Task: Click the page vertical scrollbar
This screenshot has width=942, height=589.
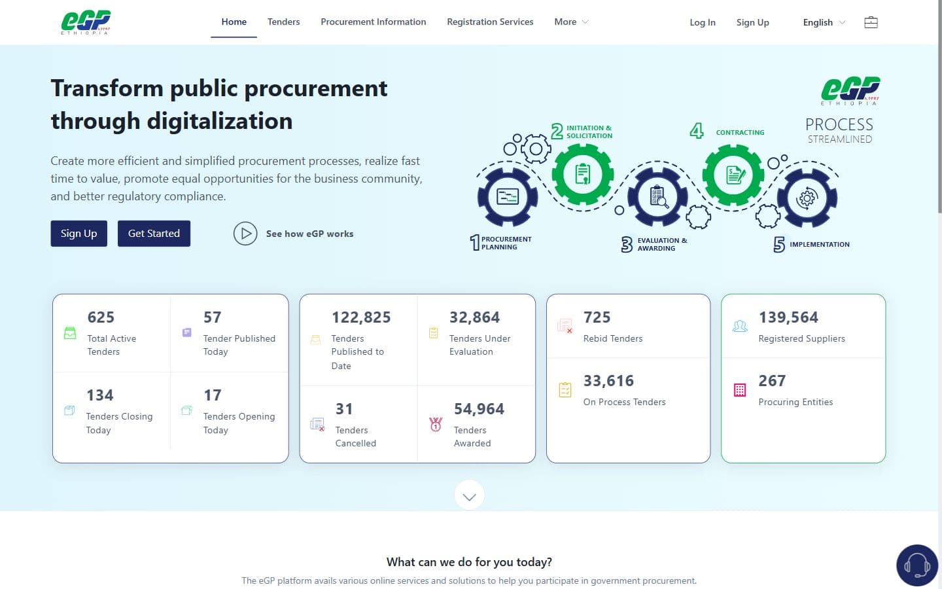Action: (939, 108)
